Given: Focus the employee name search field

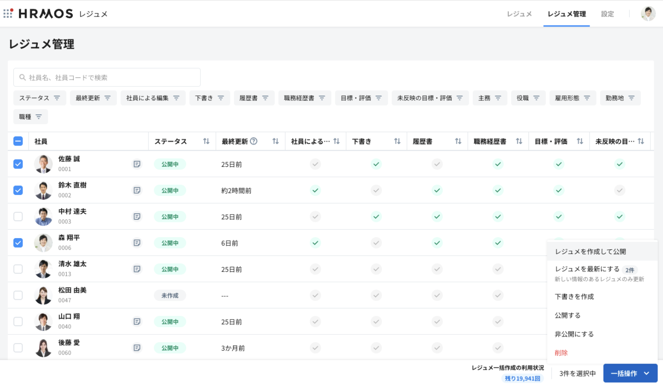Looking at the screenshot, I should [x=107, y=77].
